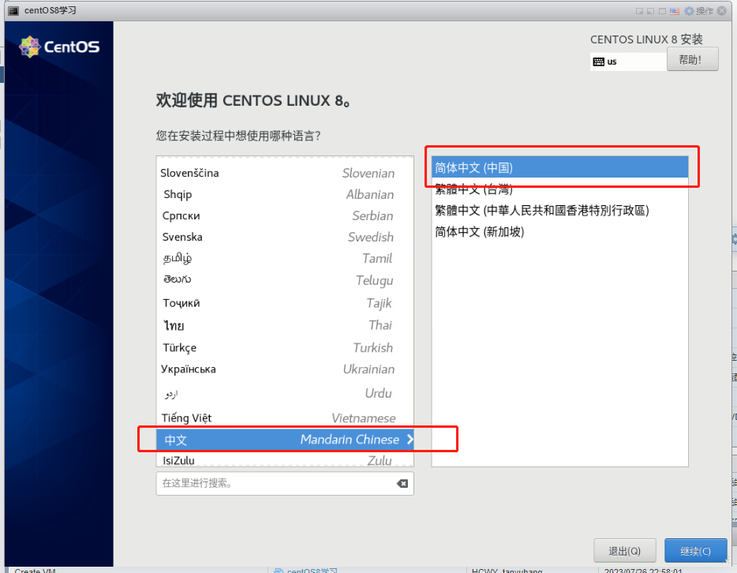Click the keyboard layout icon beside "us"
Image resolution: width=737 pixels, height=573 pixels.
[598, 62]
